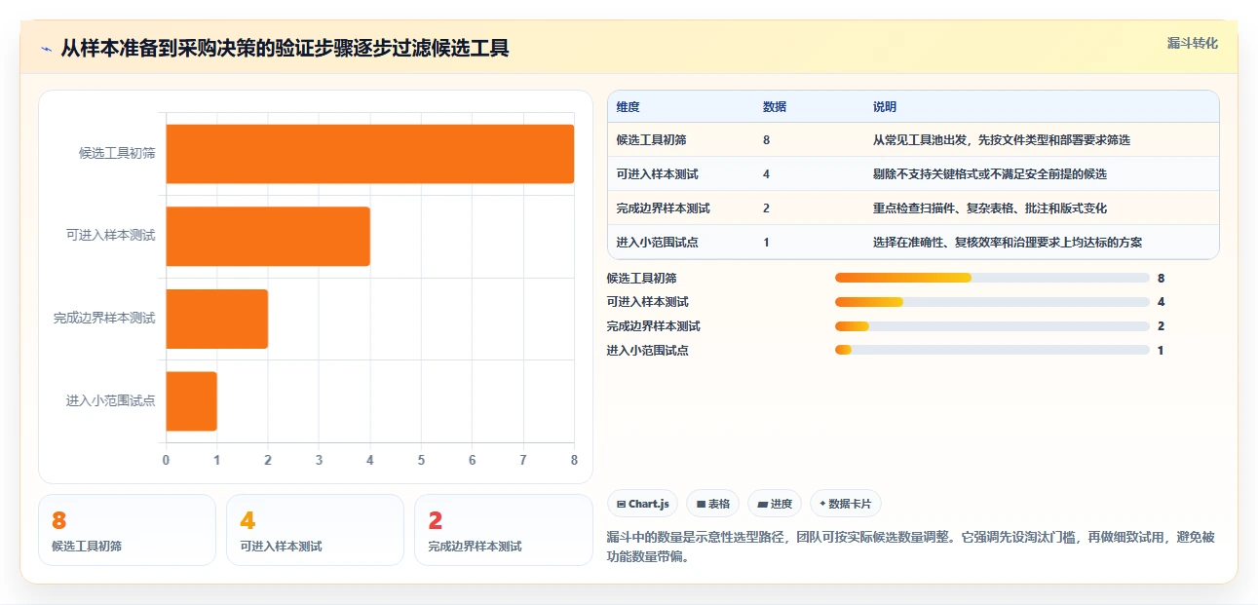The width and height of the screenshot is (1258, 605).
Task: Click the progress list label 候选工具初筛
Action: [x=641, y=278]
